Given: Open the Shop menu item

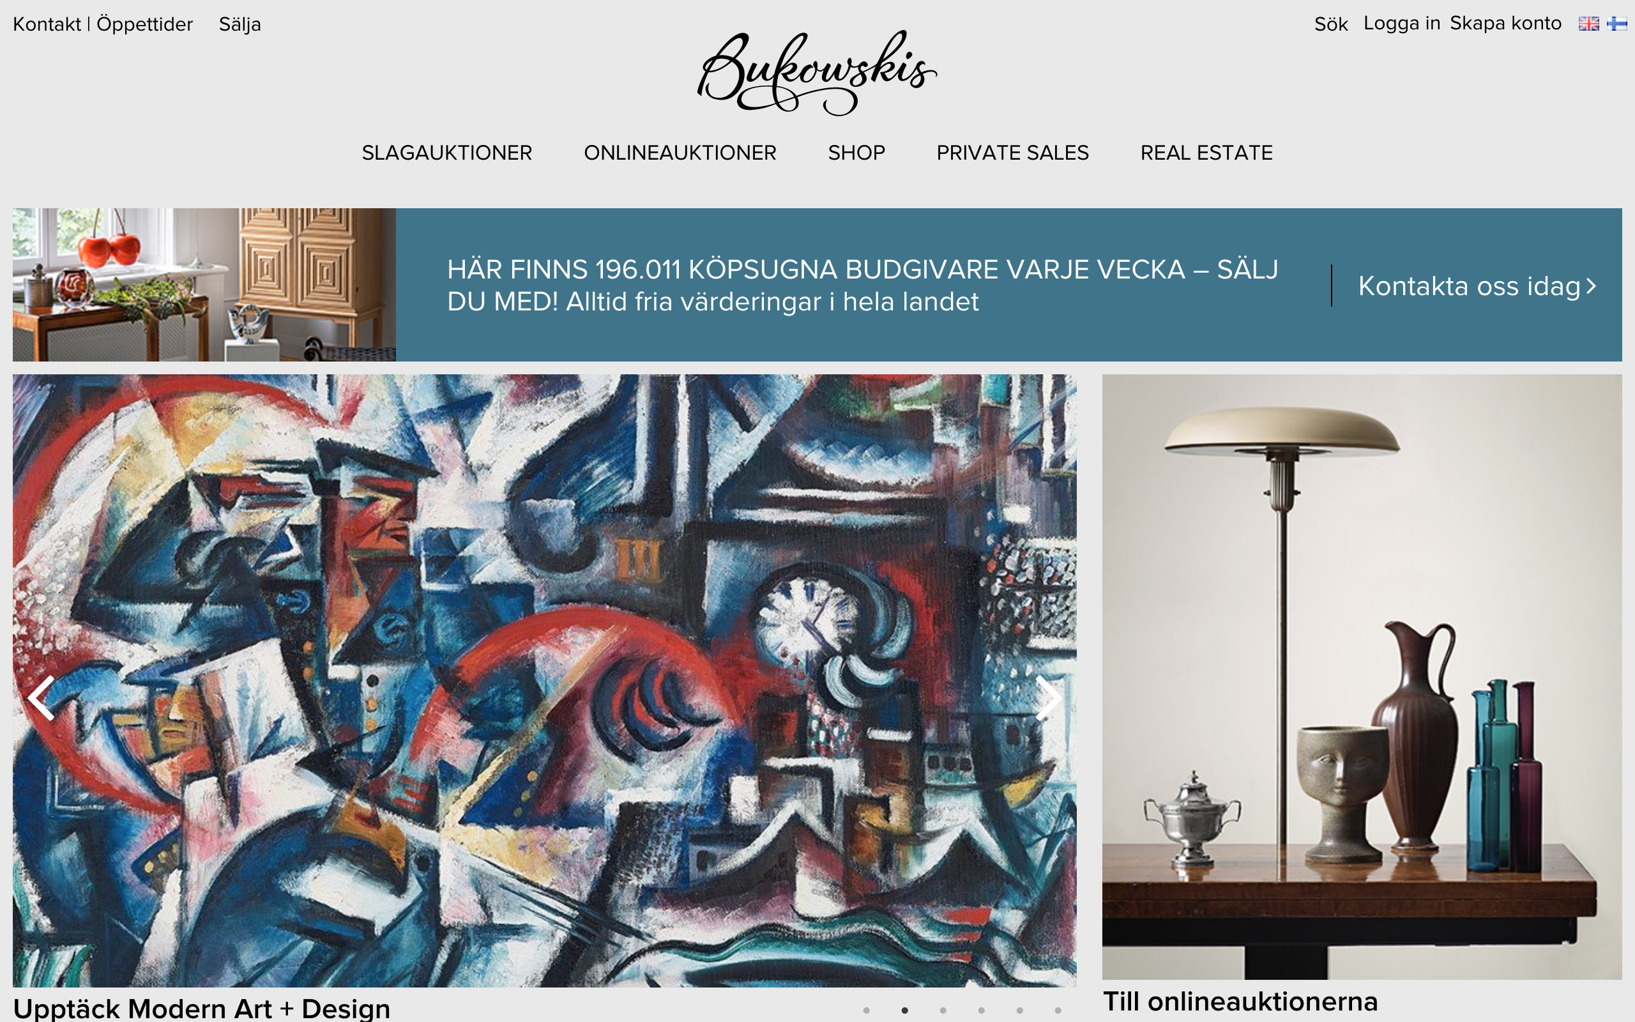Looking at the screenshot, I should click(x=856, y=153).
